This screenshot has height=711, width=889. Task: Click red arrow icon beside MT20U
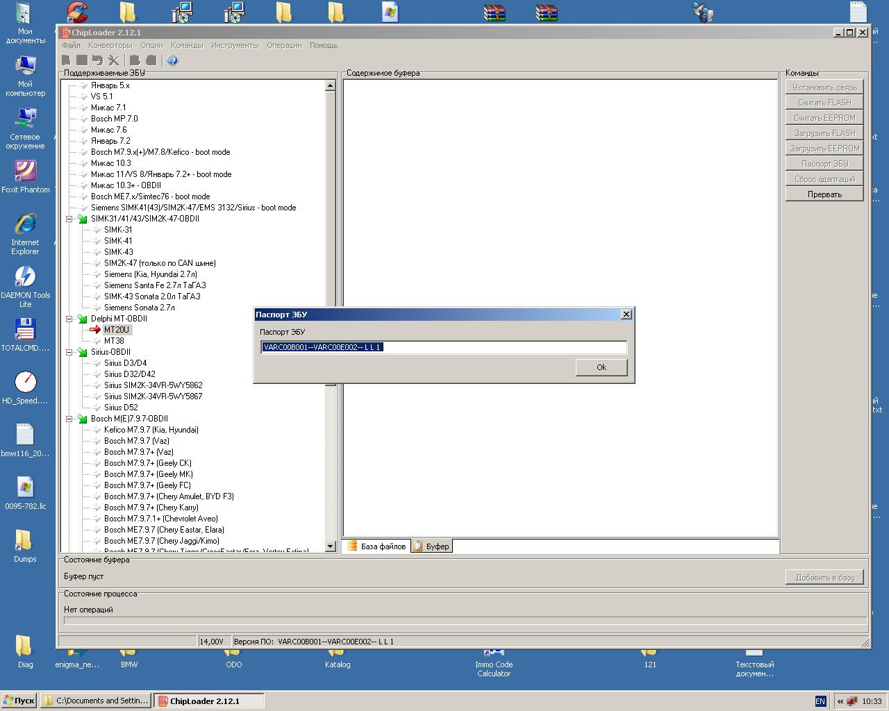95,330
